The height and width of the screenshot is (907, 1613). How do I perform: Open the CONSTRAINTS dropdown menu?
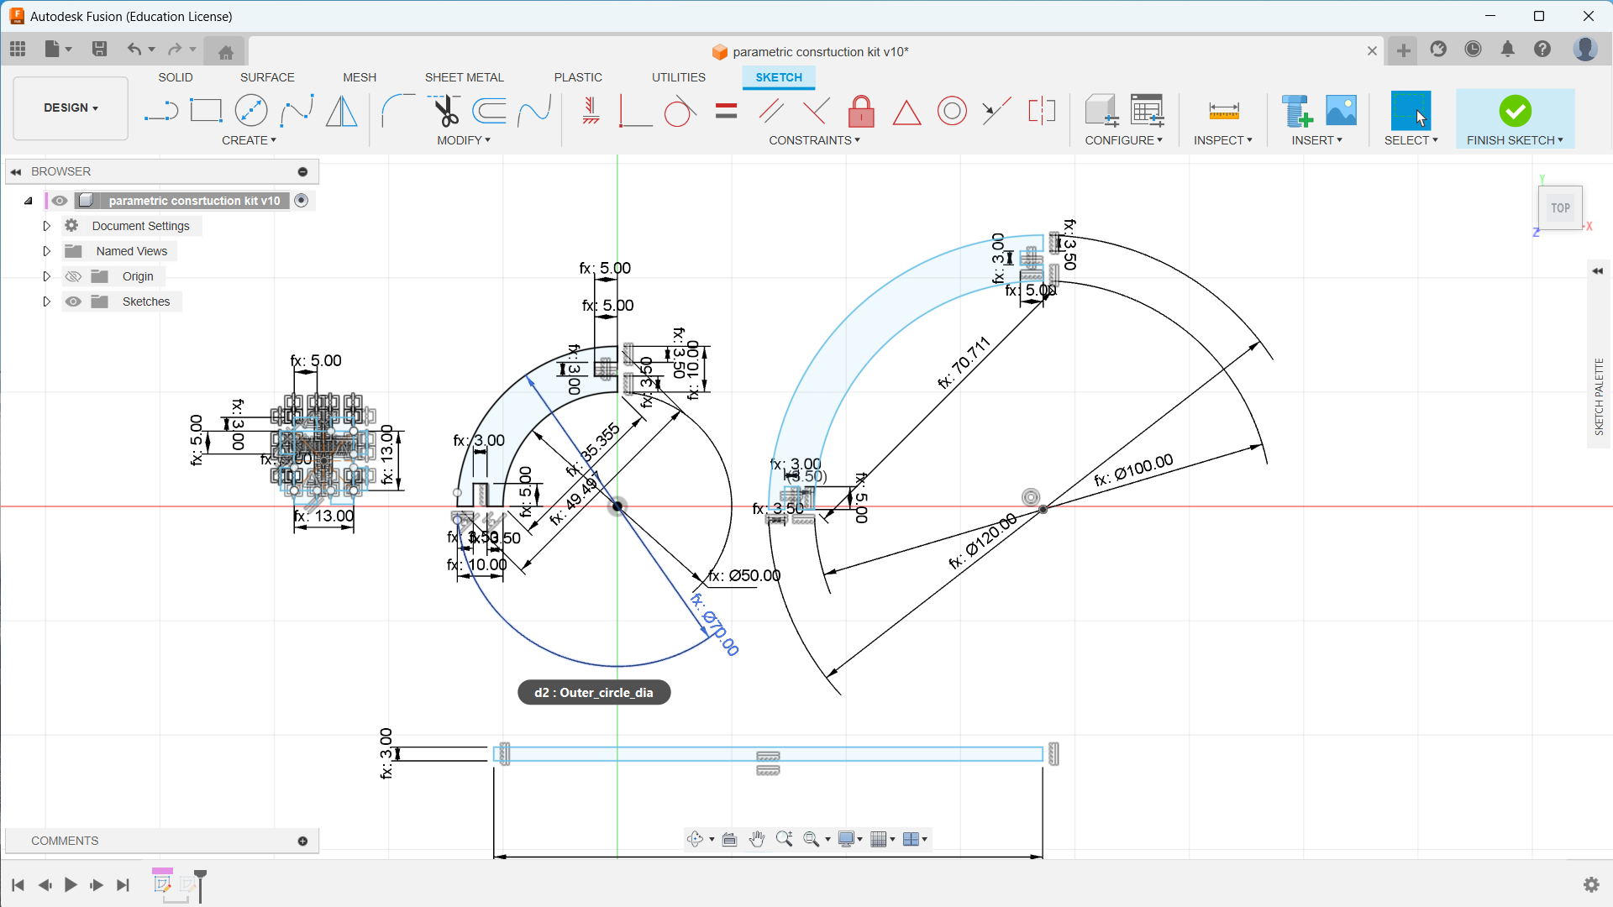pos(814,140)
